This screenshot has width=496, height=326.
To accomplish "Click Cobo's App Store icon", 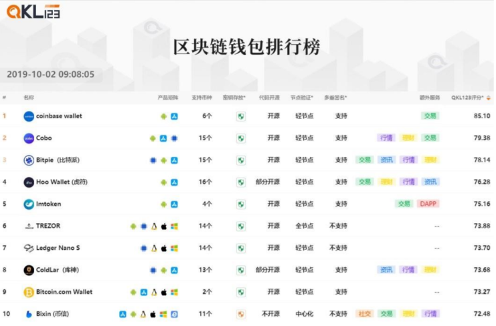I will point(163,138).
